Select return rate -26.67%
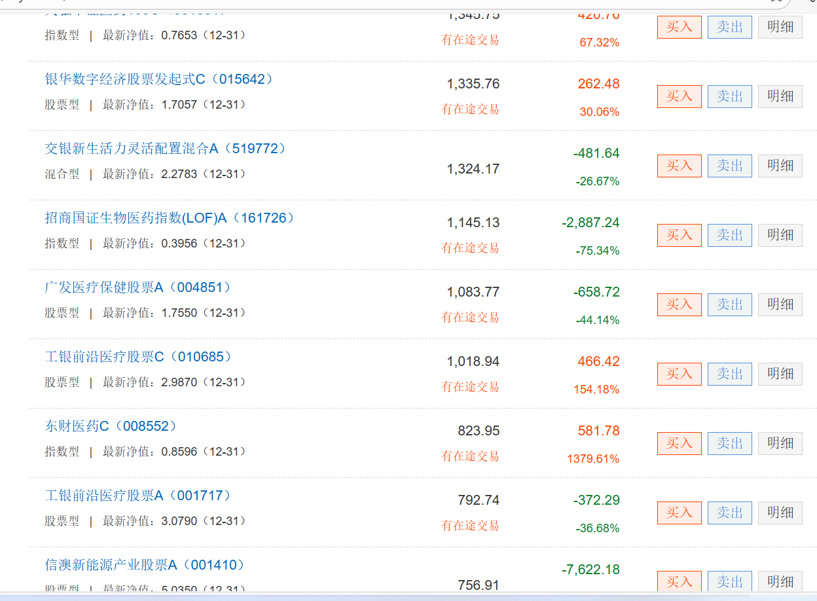 coord(598,181)
